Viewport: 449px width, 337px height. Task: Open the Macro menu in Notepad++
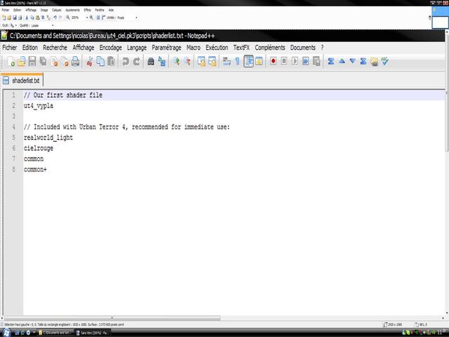tap(194, 48)
